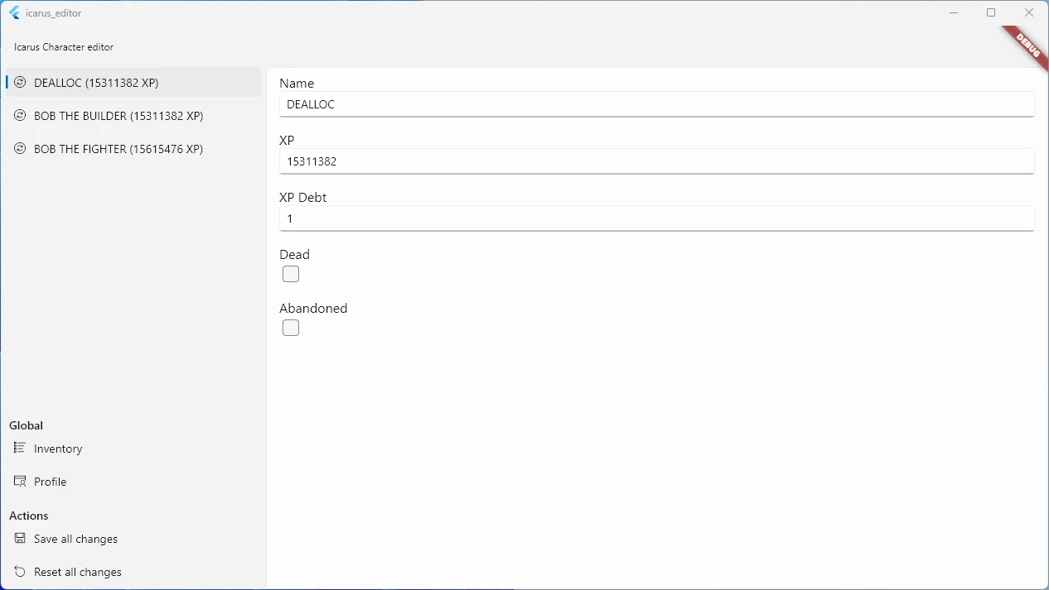Go to the Profile page

click(x=51, y=482)
